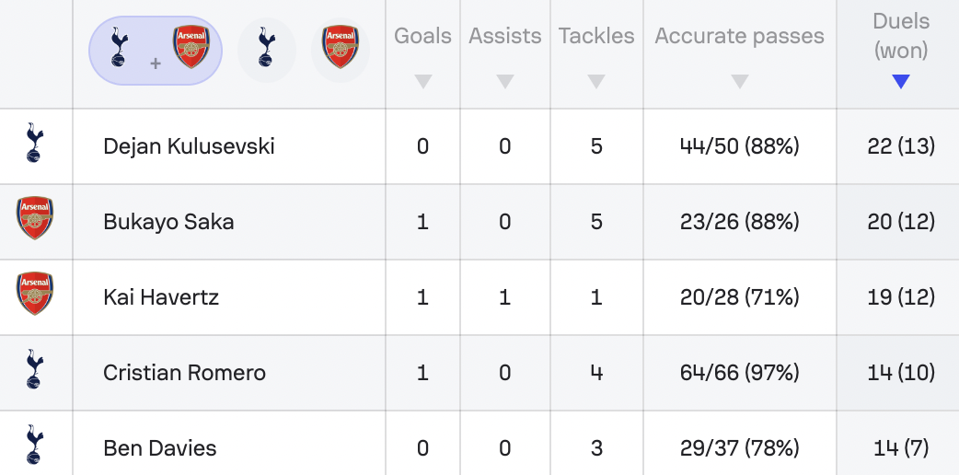
Task: Open Bukayo Saka player name
Action: click(168, 222)
